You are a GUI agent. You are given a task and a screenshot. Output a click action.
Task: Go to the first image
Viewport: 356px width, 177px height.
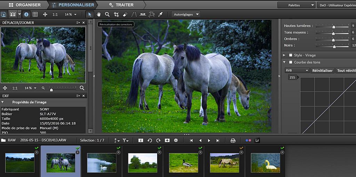click(x=191, y=141)
